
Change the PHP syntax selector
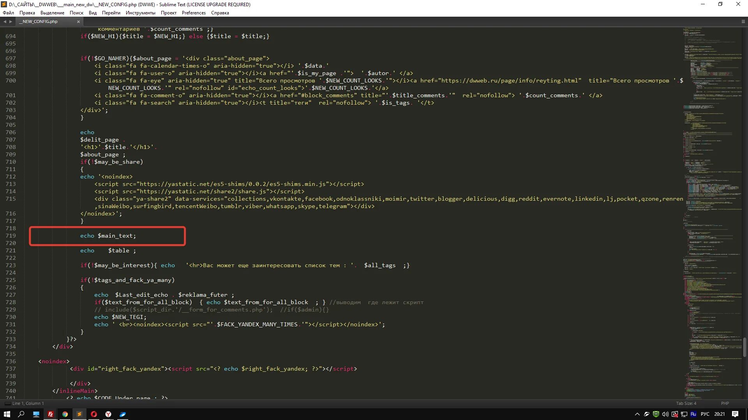tap(725, 403)
